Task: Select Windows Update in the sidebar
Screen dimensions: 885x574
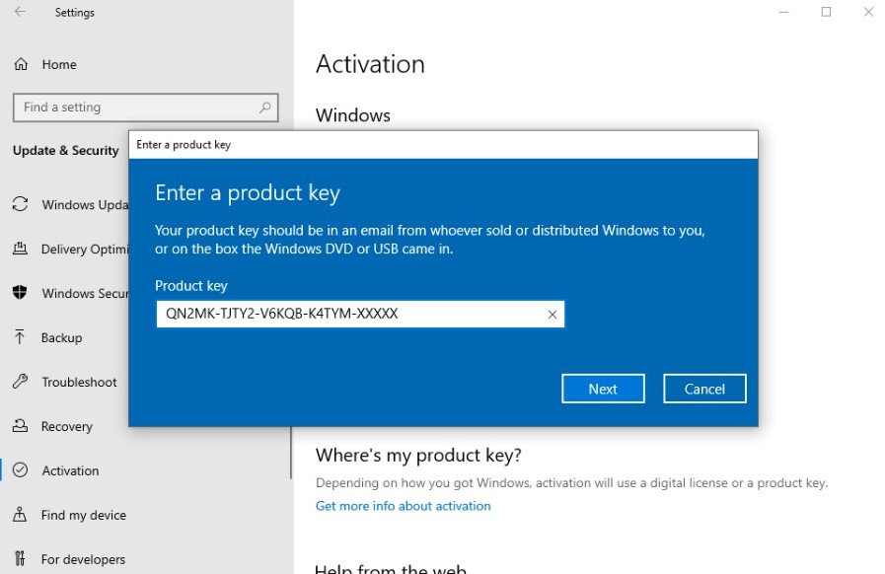Action: [85, 204]
